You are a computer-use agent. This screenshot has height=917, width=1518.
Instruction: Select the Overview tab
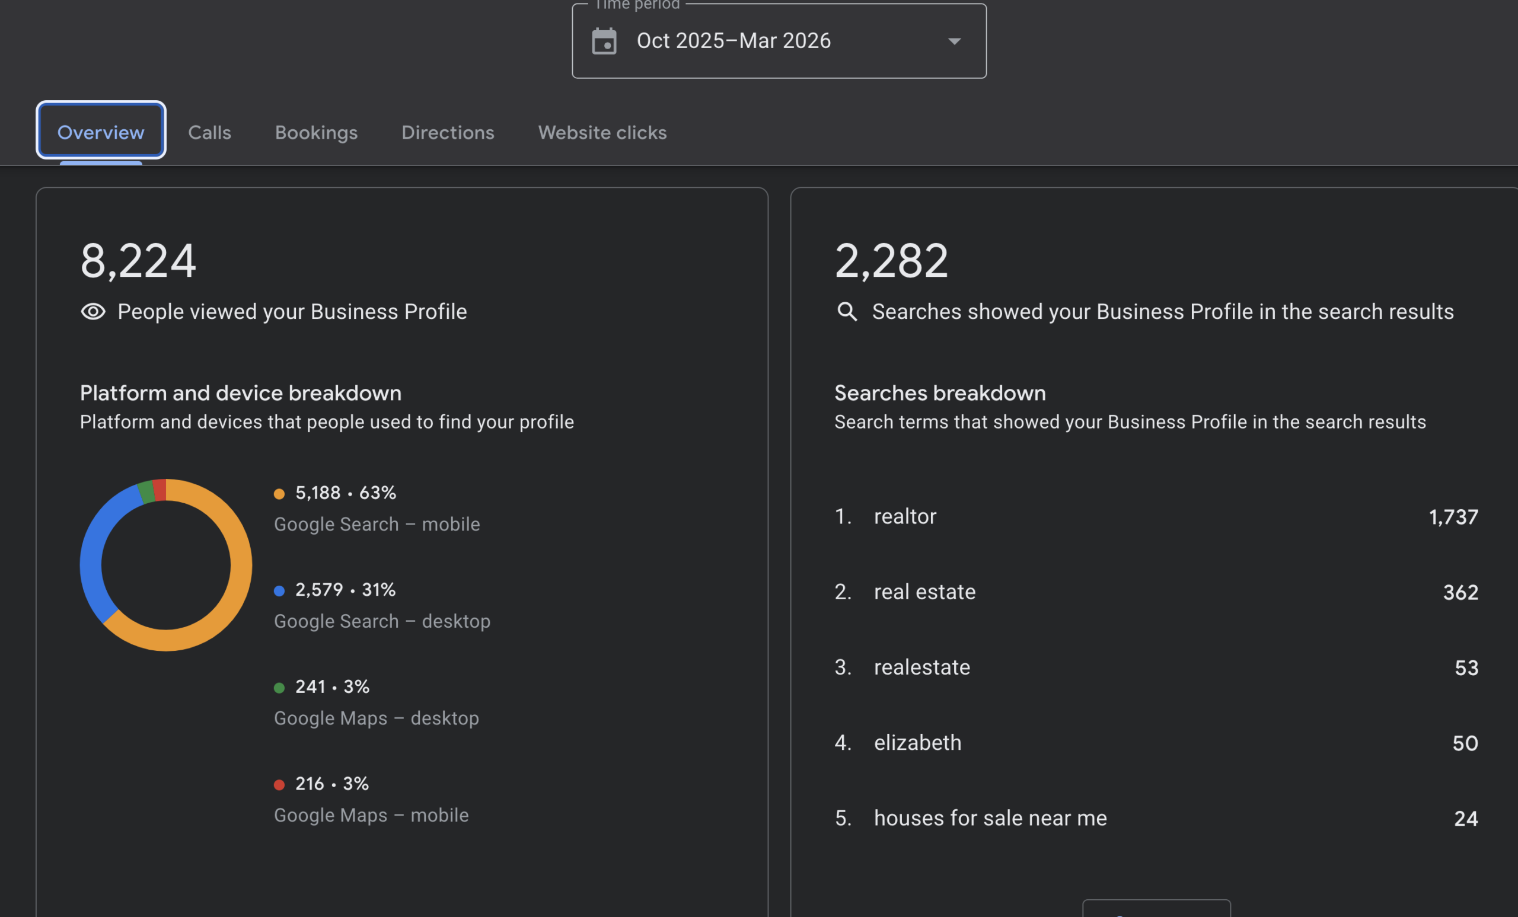[100, 132]
